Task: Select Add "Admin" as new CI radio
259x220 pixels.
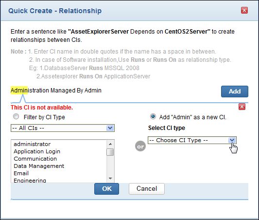Action: point(153,117)
